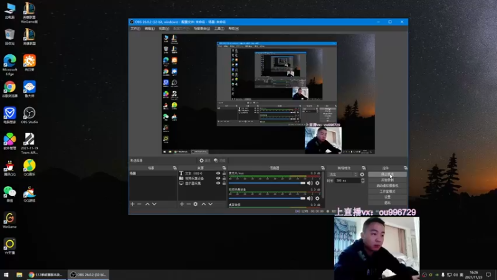This screenshot has height=280, width=497.
Task: Open OBS Studio desktop shortcut
Action: point(29,115)
